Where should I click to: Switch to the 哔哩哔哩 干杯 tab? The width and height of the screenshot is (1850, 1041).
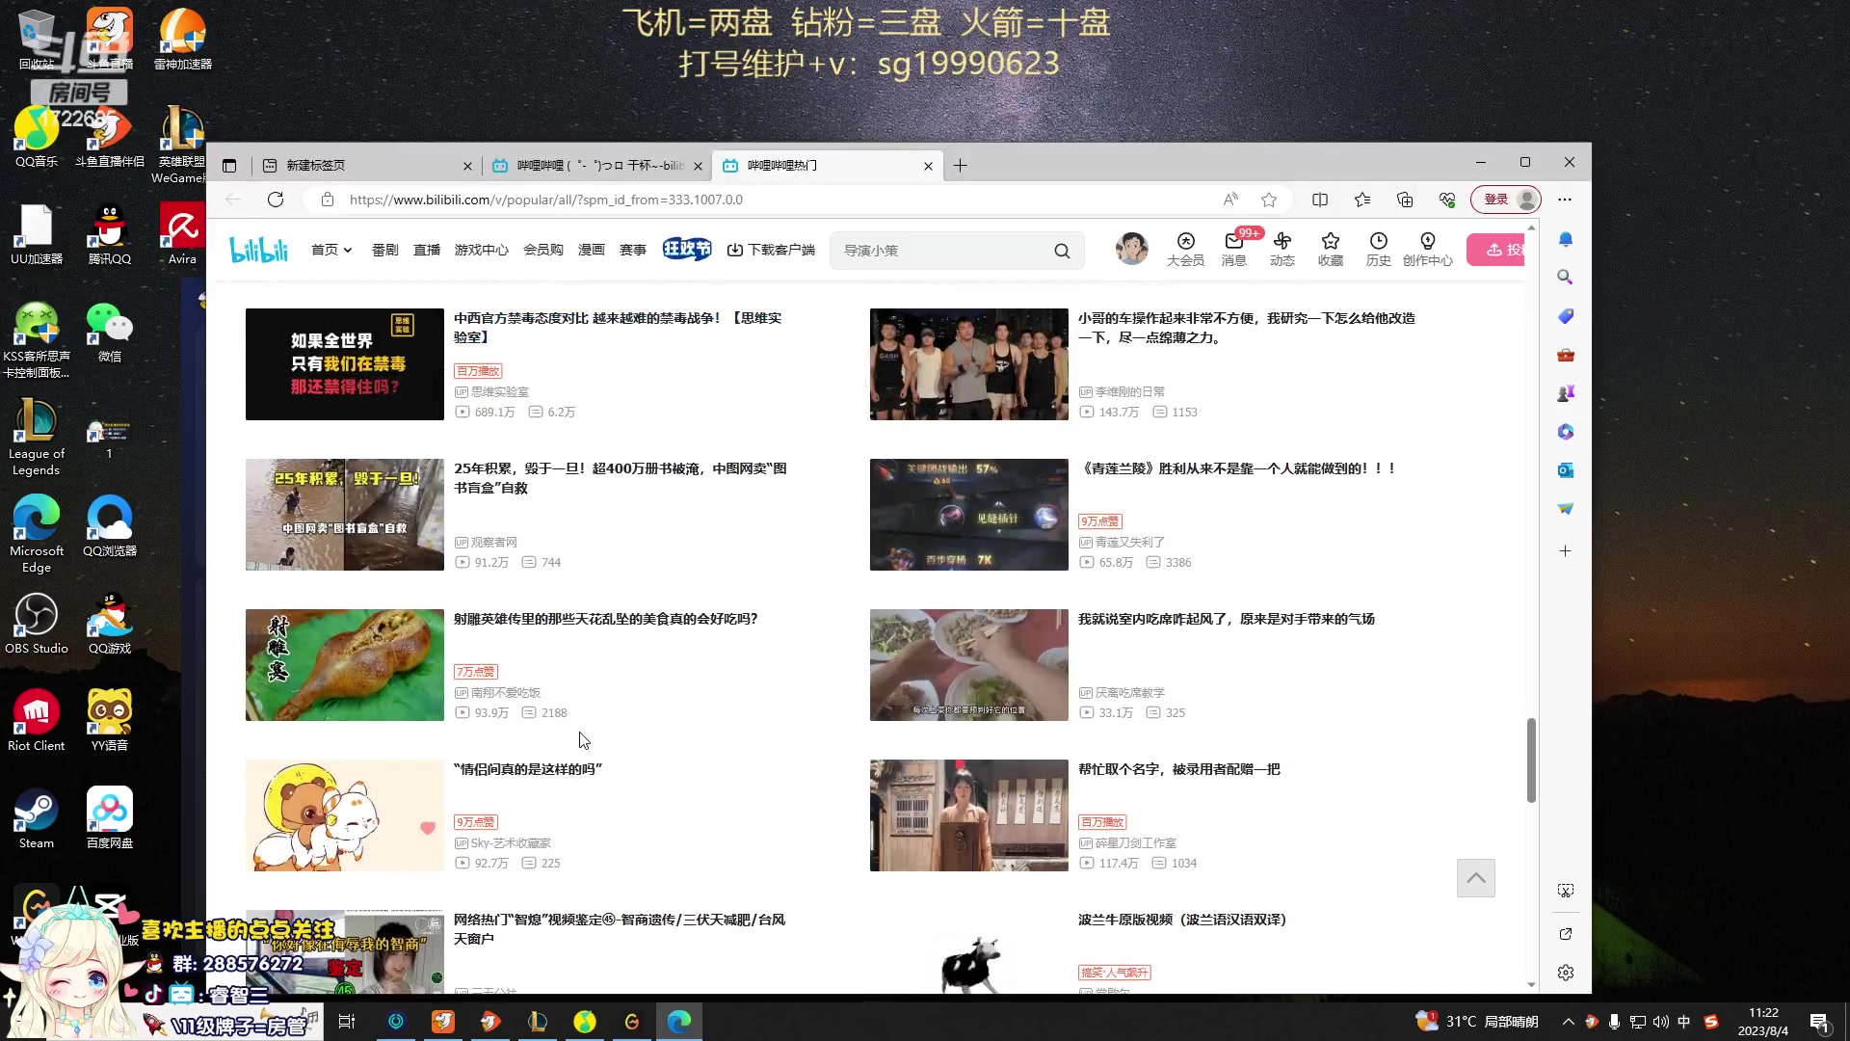click(x=599, y=166)
